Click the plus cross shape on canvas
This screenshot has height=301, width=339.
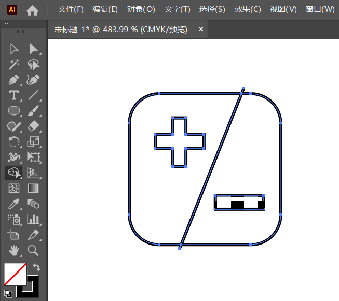180,142
